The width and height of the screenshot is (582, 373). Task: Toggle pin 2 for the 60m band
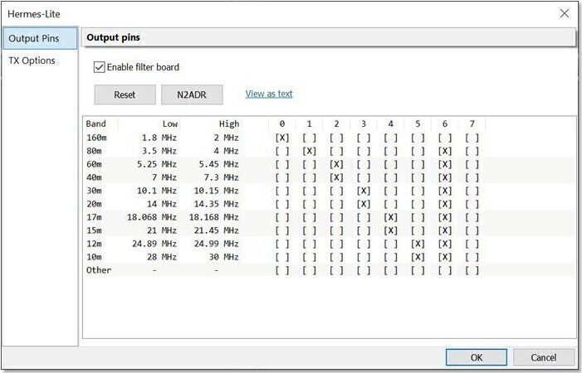coord(336,164)
